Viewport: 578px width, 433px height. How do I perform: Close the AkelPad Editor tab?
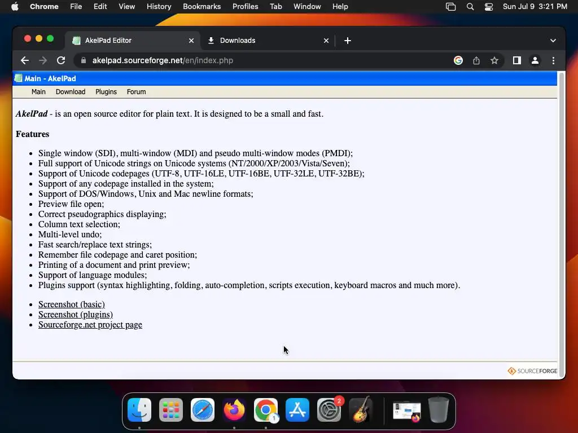(x=191, y=41)
